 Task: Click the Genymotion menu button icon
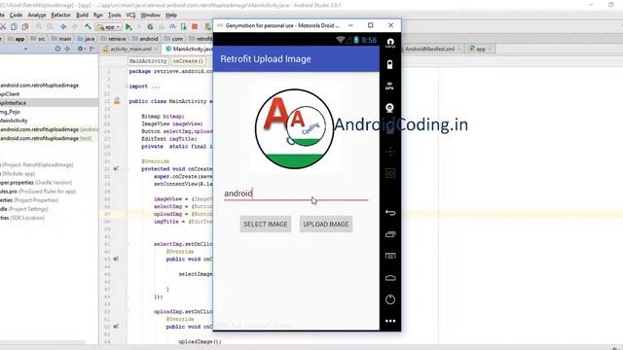[390, 256]
